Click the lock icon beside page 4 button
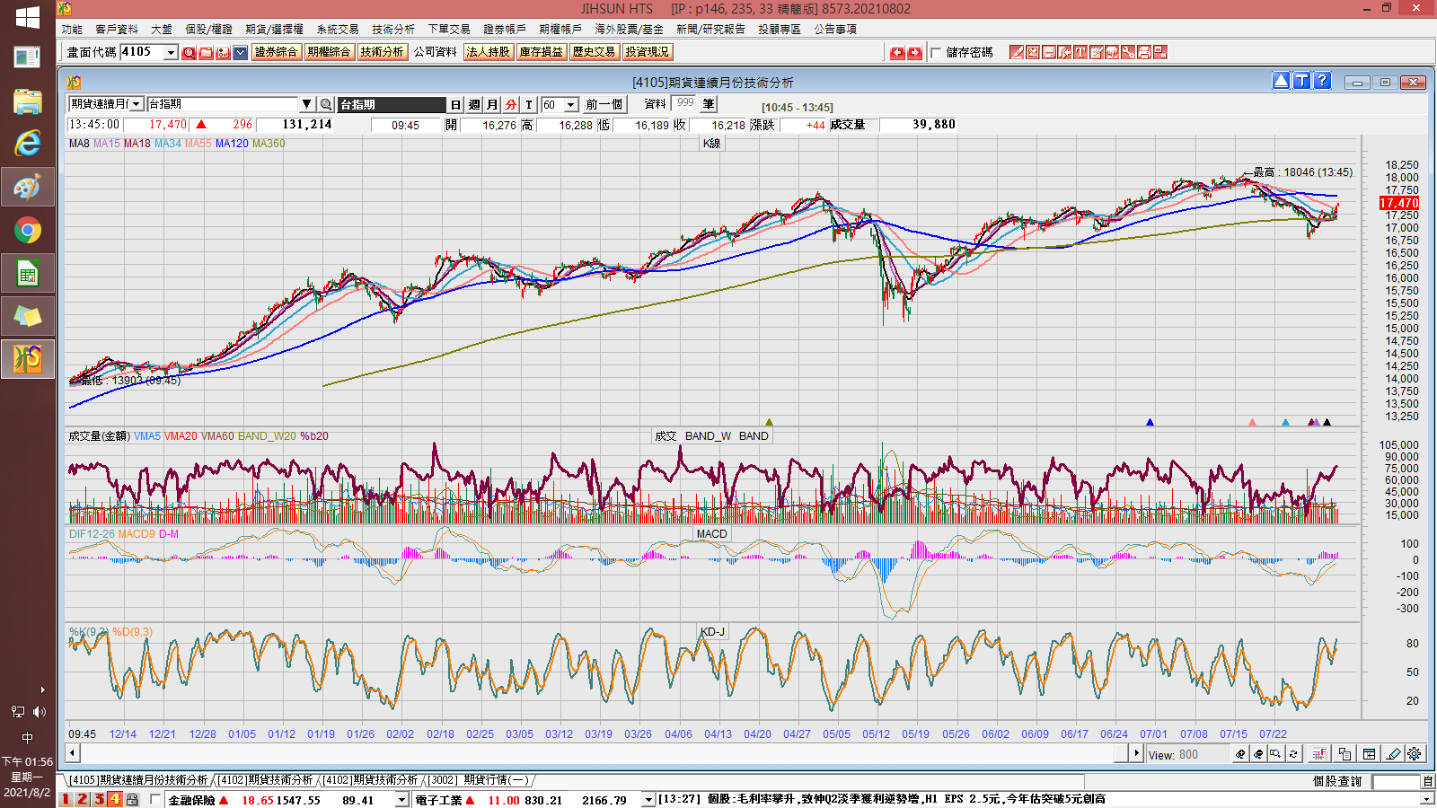This screenshot has height=808, width=1437. (132, 799)
